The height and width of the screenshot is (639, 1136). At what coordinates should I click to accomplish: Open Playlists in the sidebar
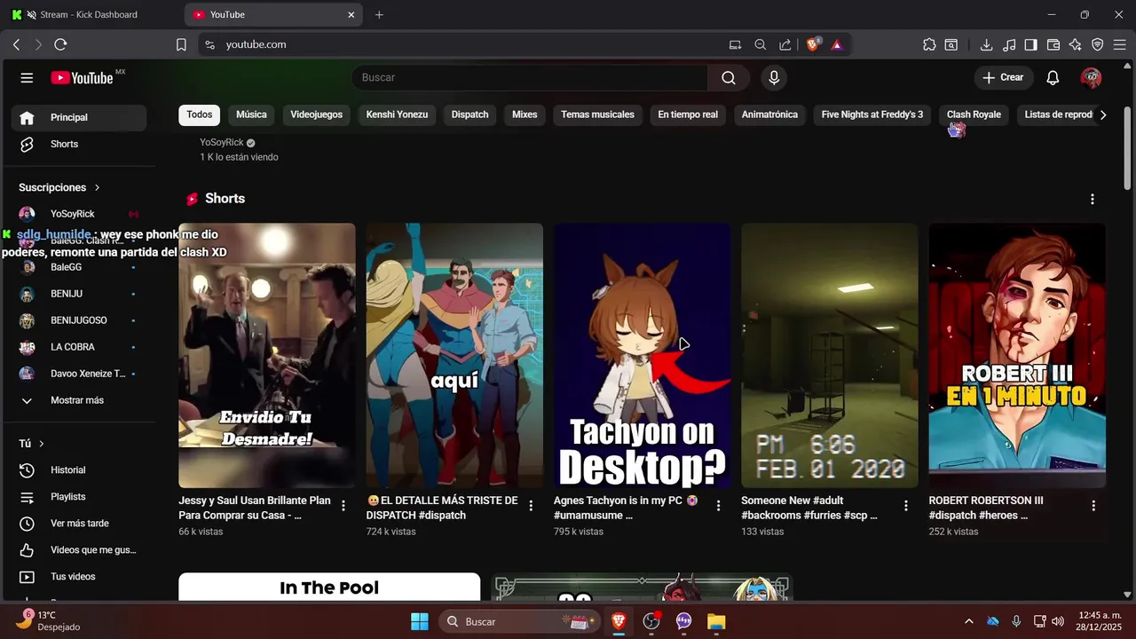pyautogui.click(x=79, y=497)
